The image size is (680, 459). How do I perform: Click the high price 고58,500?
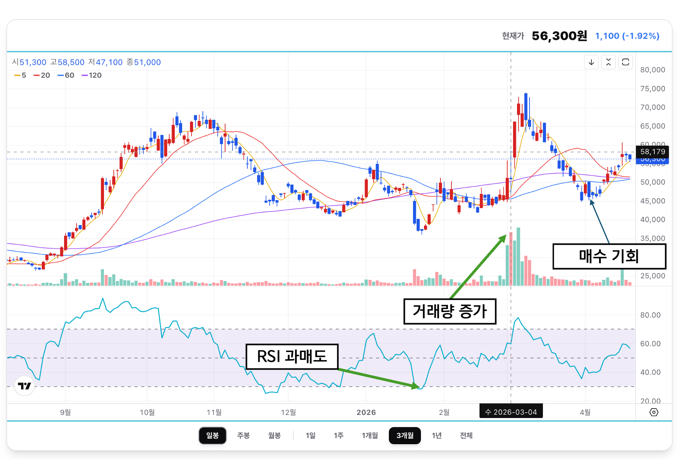[x=67, y=62]
